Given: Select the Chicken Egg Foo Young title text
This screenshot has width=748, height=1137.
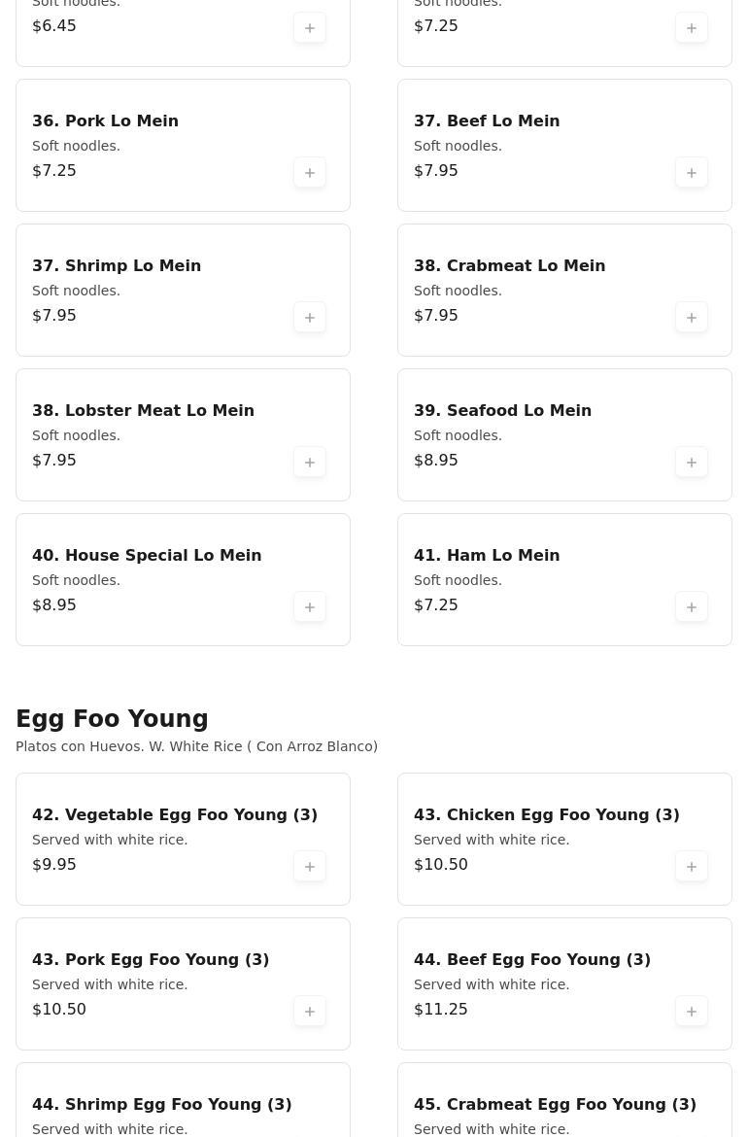Looking at the screenshot, I should click(546, 814).
